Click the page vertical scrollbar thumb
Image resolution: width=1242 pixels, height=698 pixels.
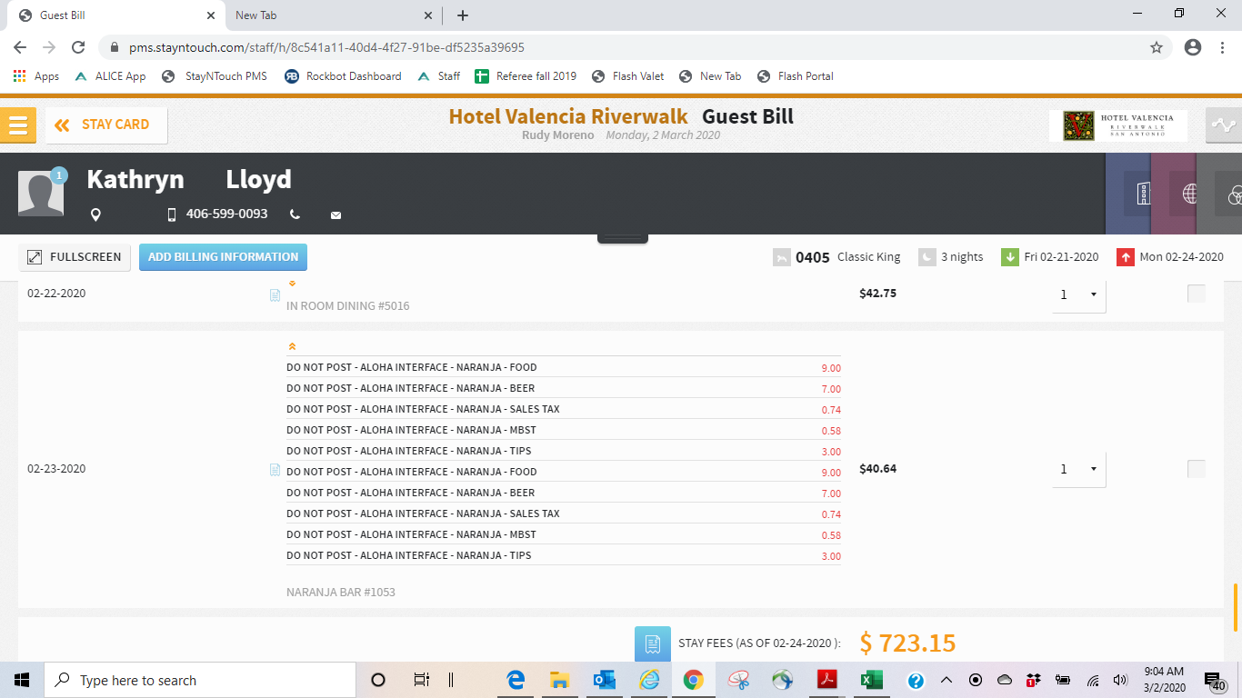(x=1235, y=607)
